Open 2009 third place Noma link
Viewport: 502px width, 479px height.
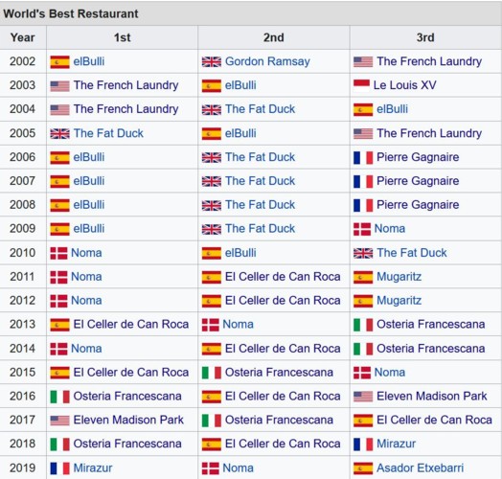[390, 229]
